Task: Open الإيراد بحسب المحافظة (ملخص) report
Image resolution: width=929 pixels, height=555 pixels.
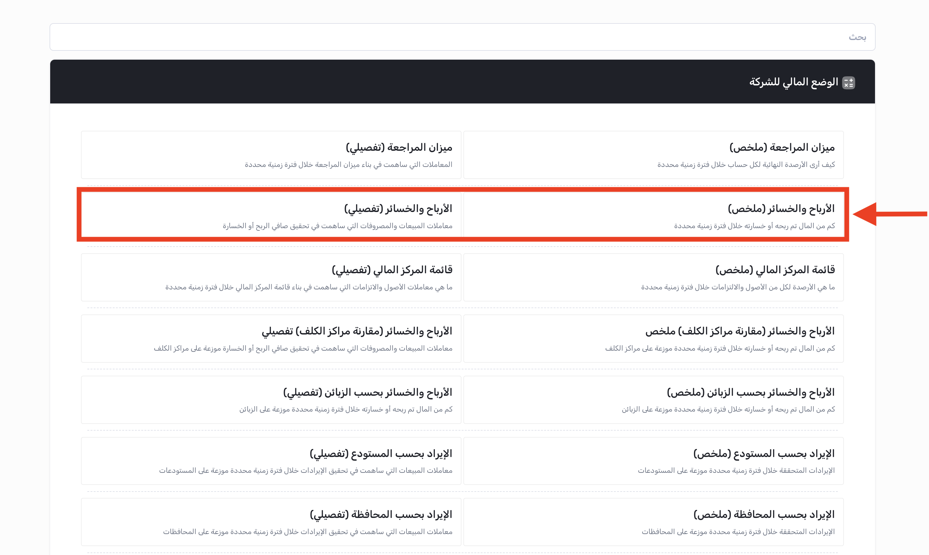Action: (764, 515)
